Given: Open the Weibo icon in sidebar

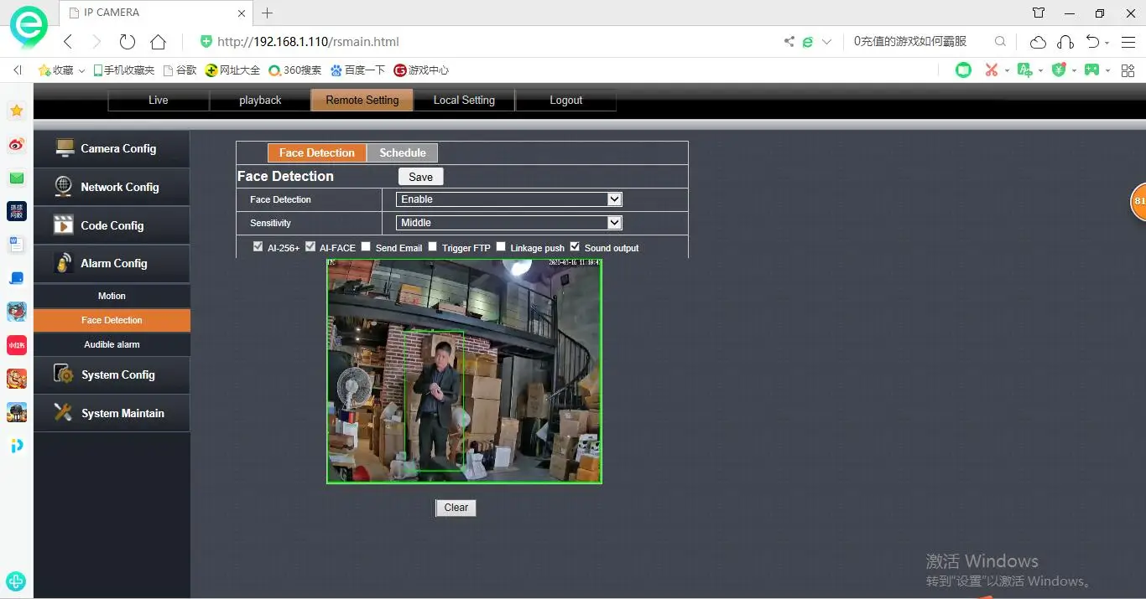Looking at the screenshot, I should click(17, 145).
